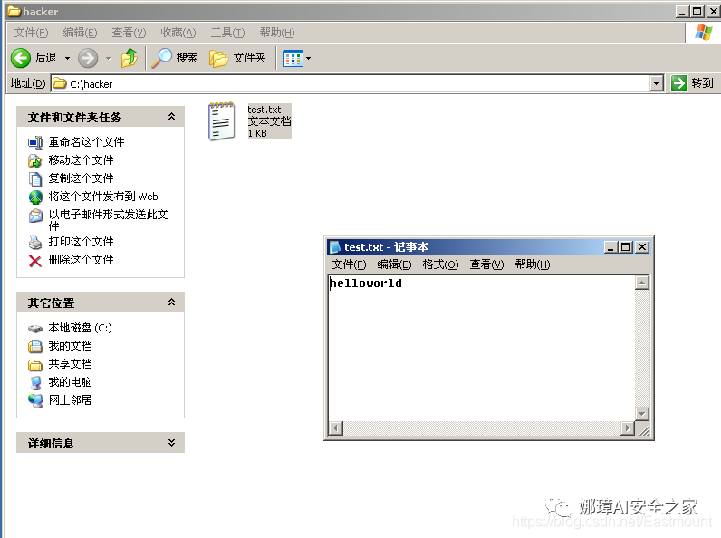
Task: Expand the 详细信息 panel
Action: pyautogui.click(x=171, y=442)
